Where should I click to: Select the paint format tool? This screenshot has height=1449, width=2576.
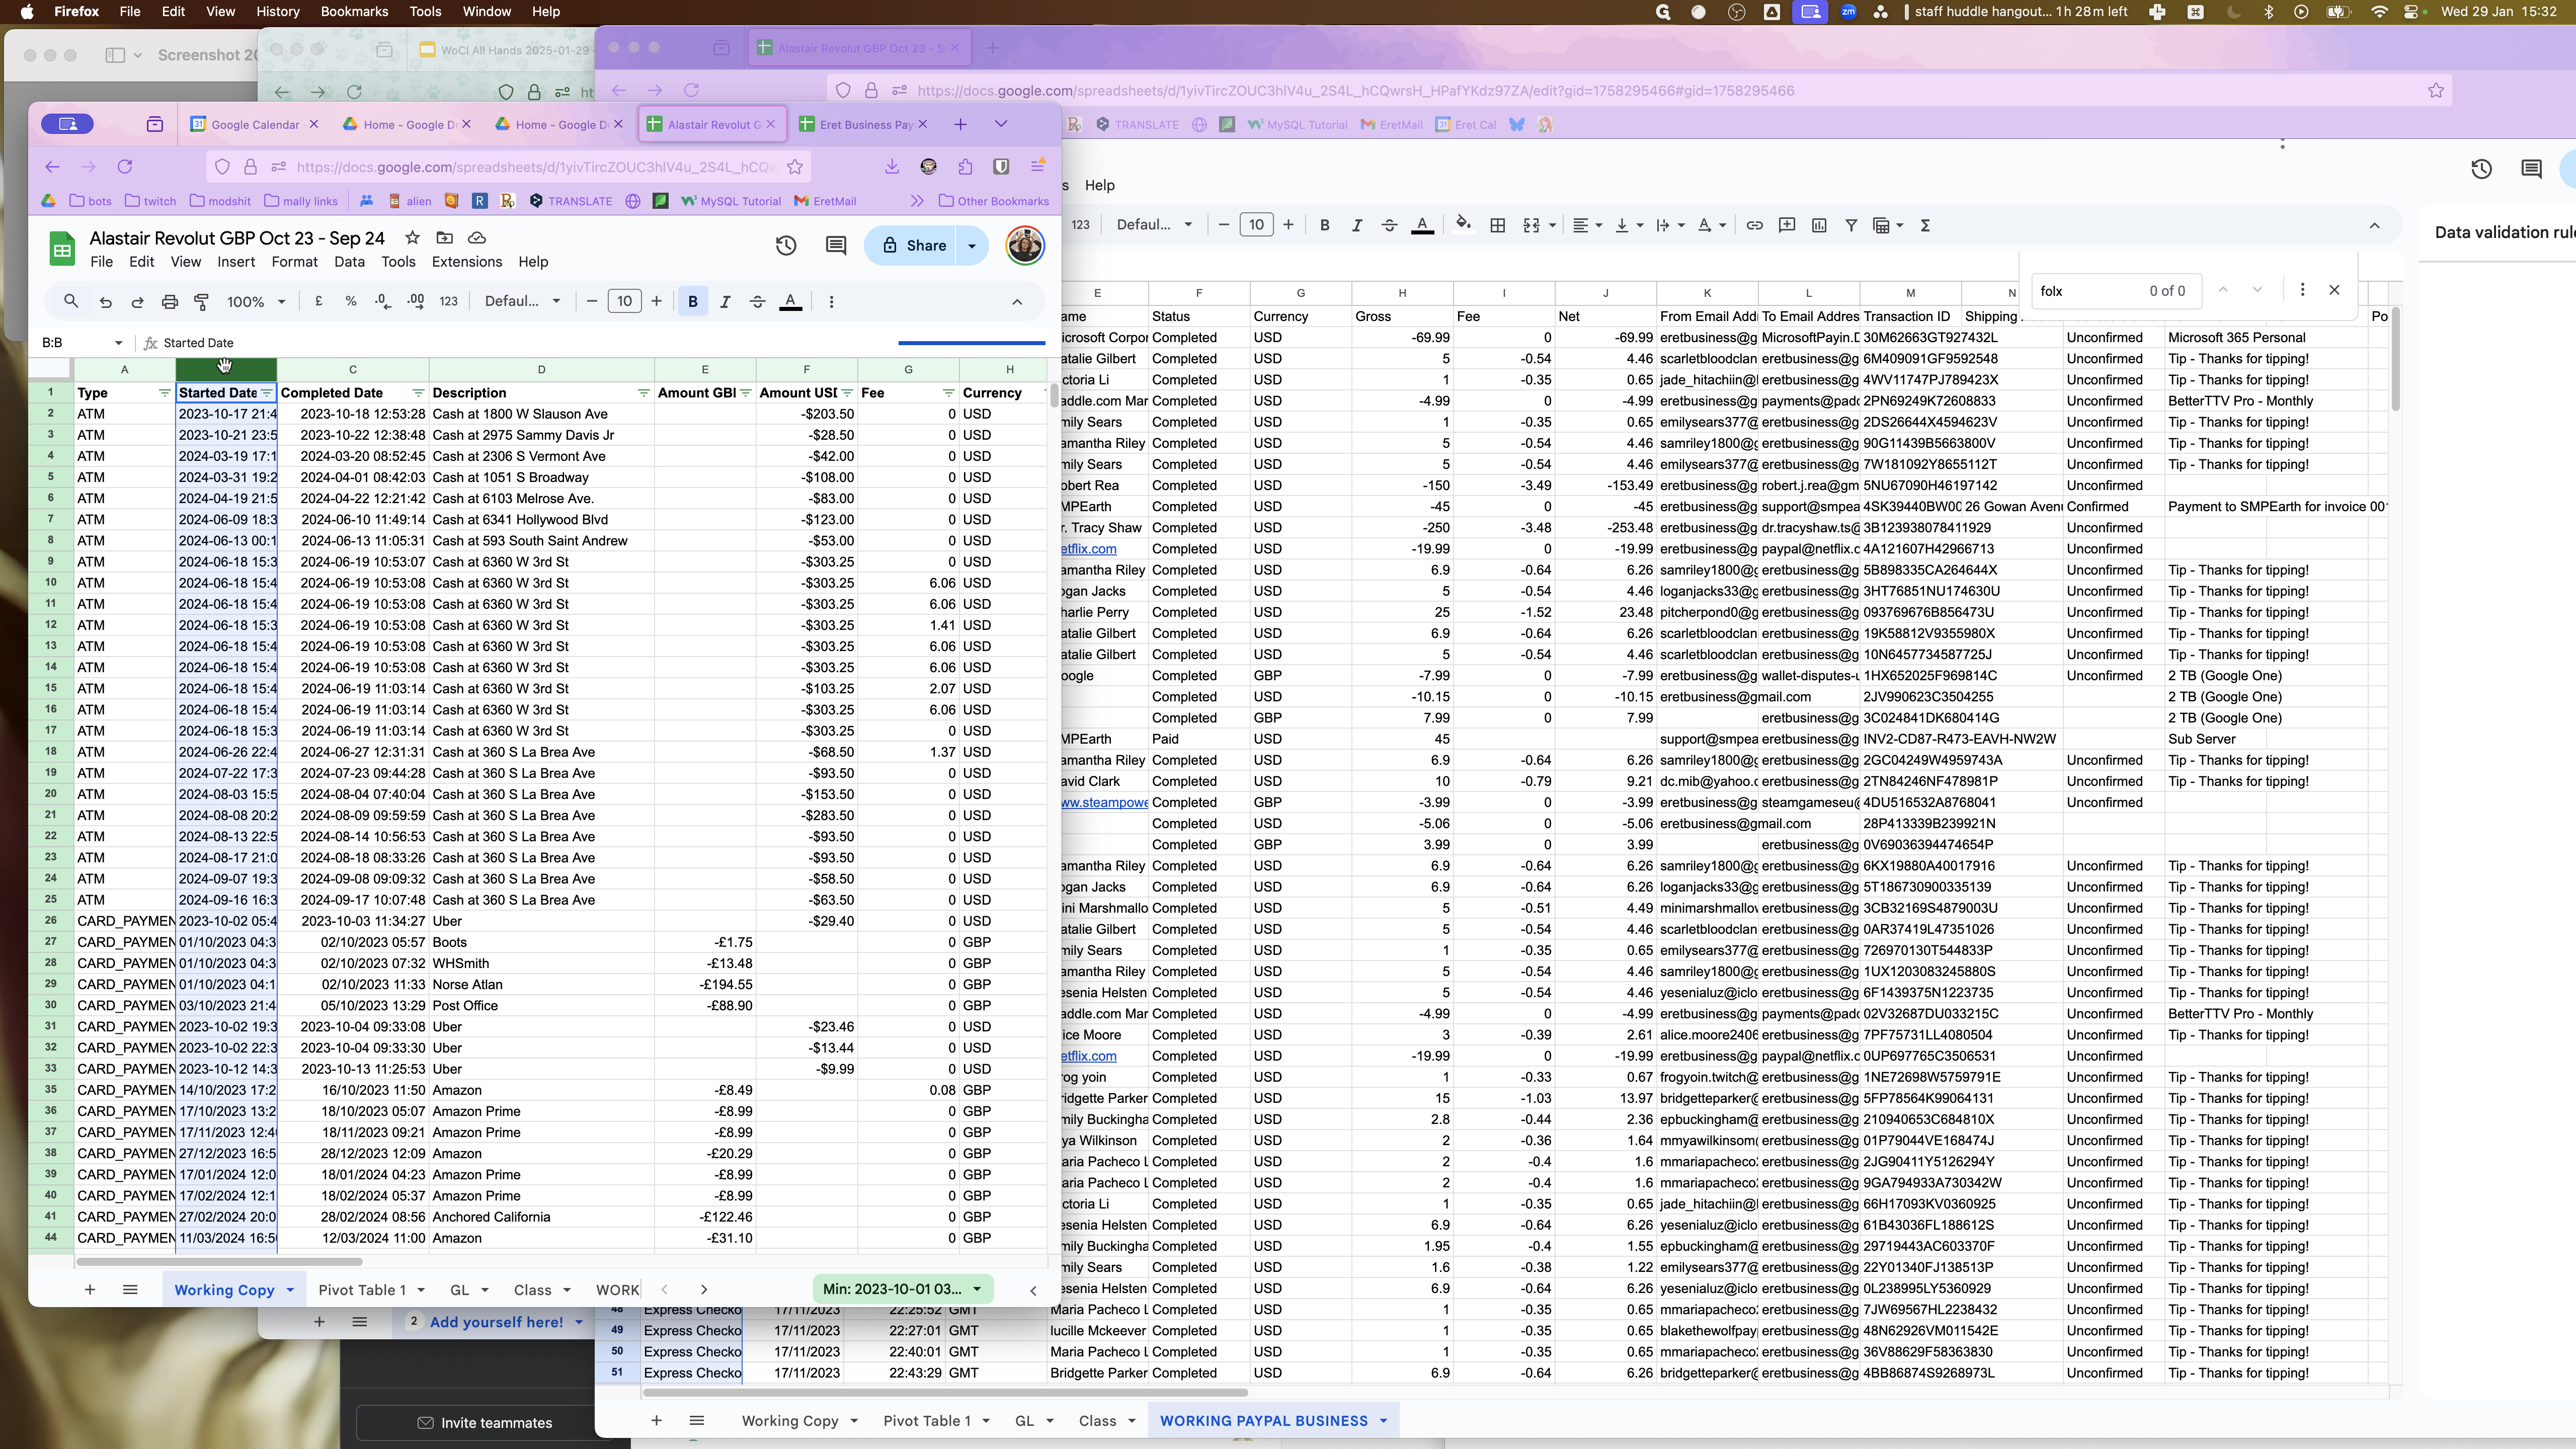pos(202,301)
